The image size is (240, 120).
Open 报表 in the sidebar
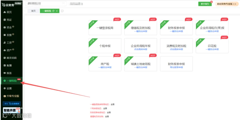coord(11,73)
